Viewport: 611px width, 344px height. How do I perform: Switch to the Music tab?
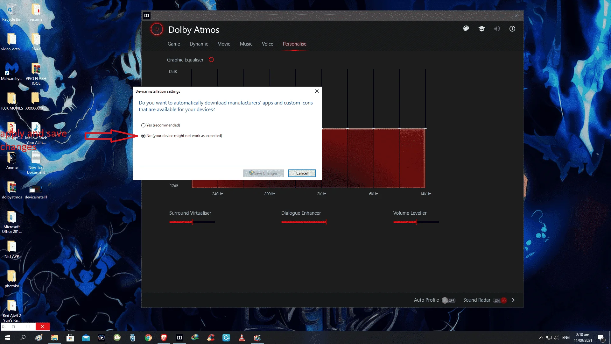coord(246,44)
